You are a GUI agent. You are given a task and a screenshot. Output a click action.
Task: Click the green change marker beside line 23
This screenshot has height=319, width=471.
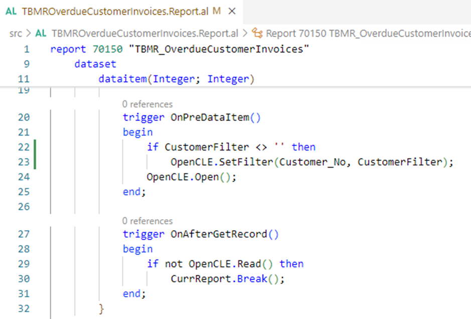pyautogui.click(x=35, y=162)
